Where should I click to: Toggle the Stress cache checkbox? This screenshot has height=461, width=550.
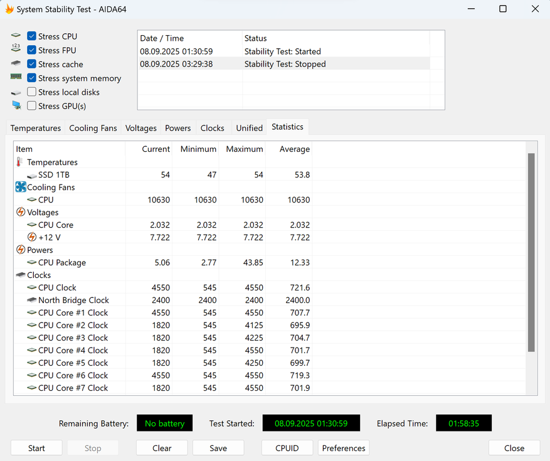(32, 64)
